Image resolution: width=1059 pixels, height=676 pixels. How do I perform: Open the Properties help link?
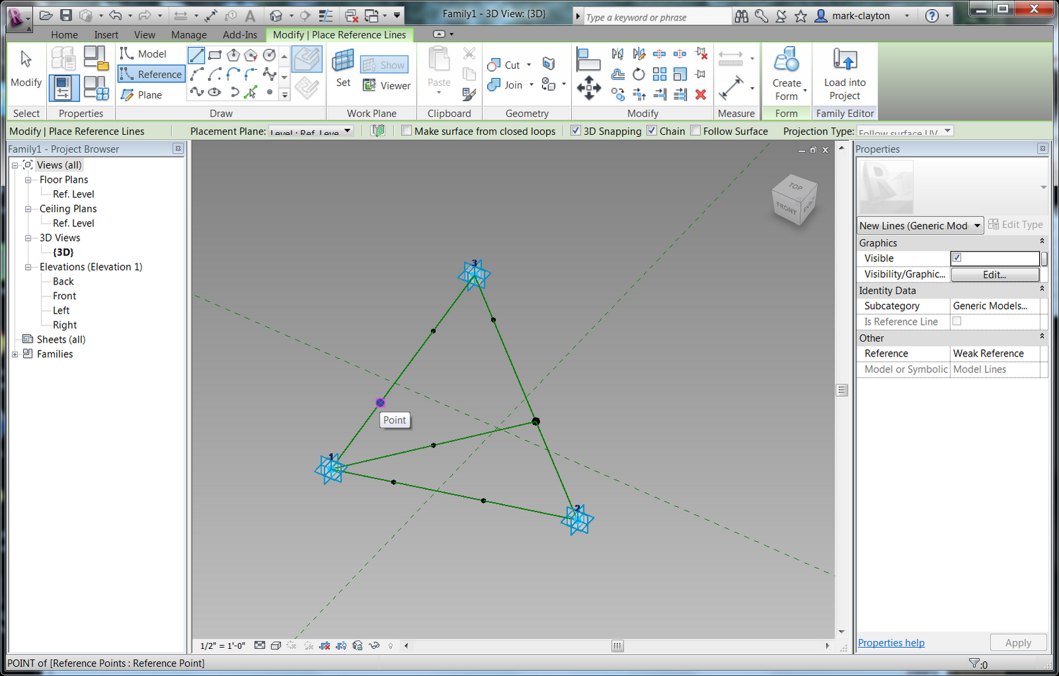(890, 642)
